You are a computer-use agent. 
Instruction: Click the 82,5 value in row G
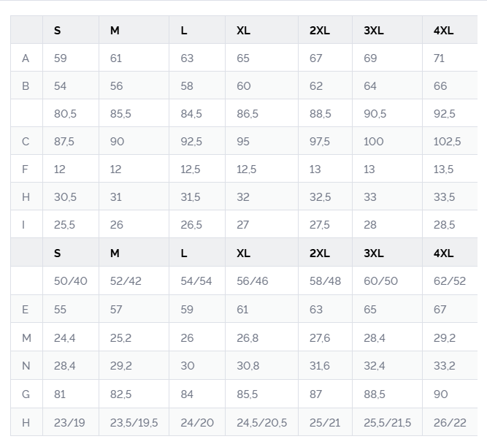(x=120, y=394)
